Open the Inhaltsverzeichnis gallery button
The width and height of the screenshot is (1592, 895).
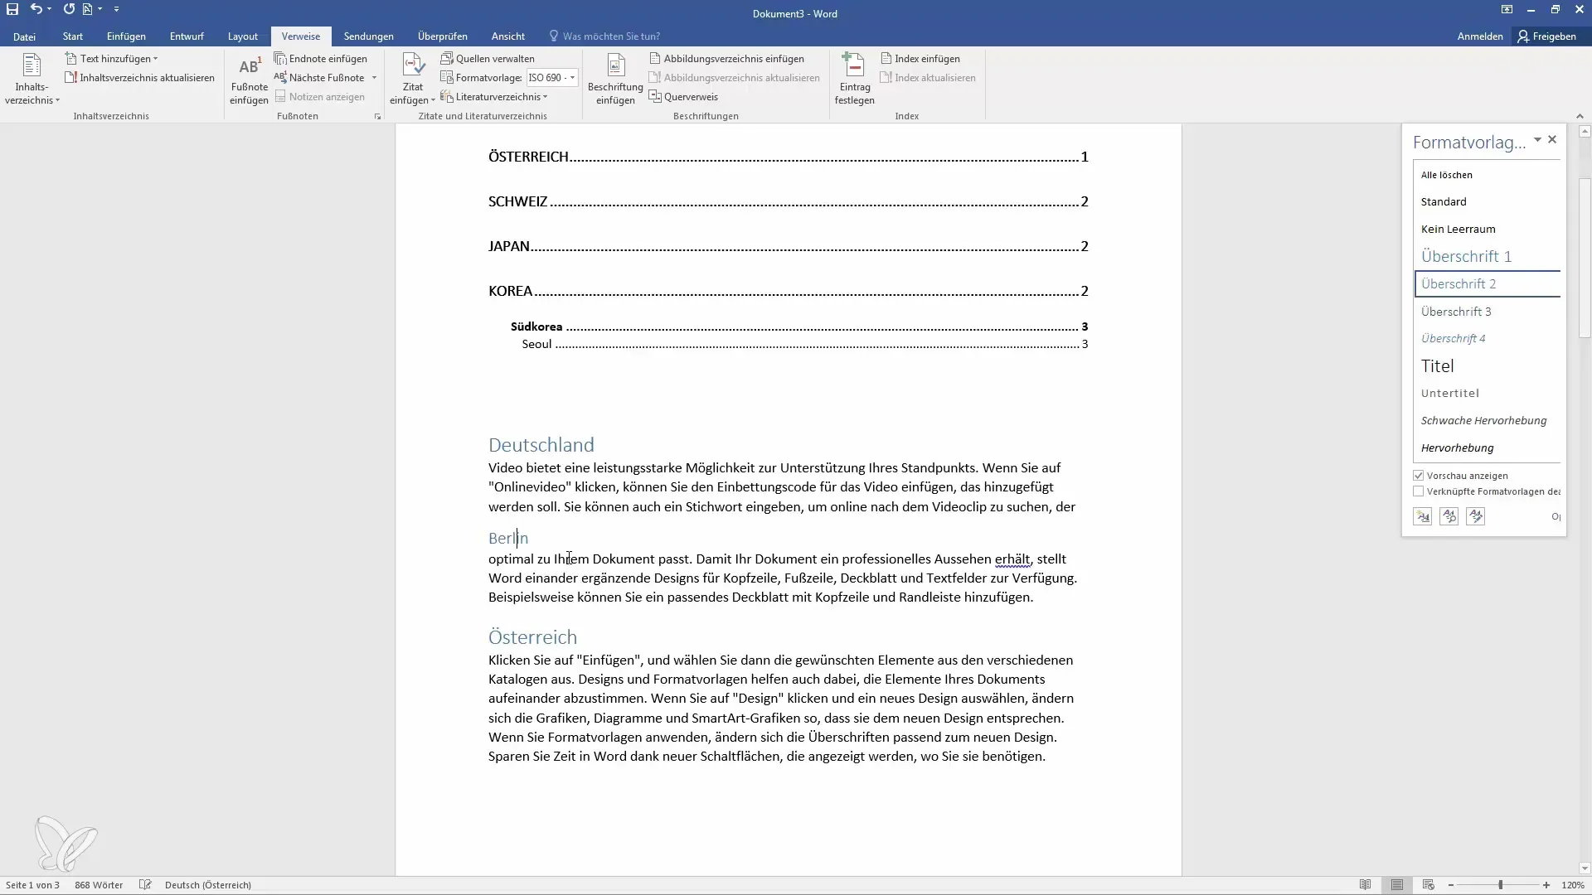click(32, 80)
